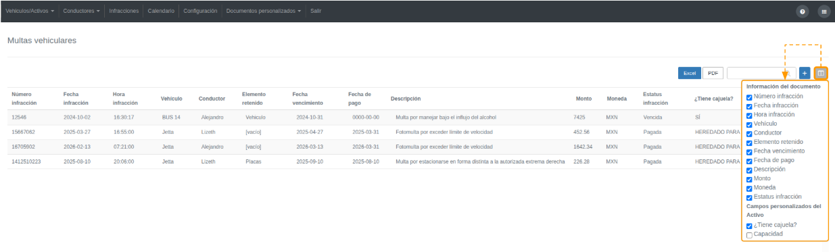Sort by ¿Tiene cajuela? header
This screenshot has height=252, width=835.
click(714, 99)
